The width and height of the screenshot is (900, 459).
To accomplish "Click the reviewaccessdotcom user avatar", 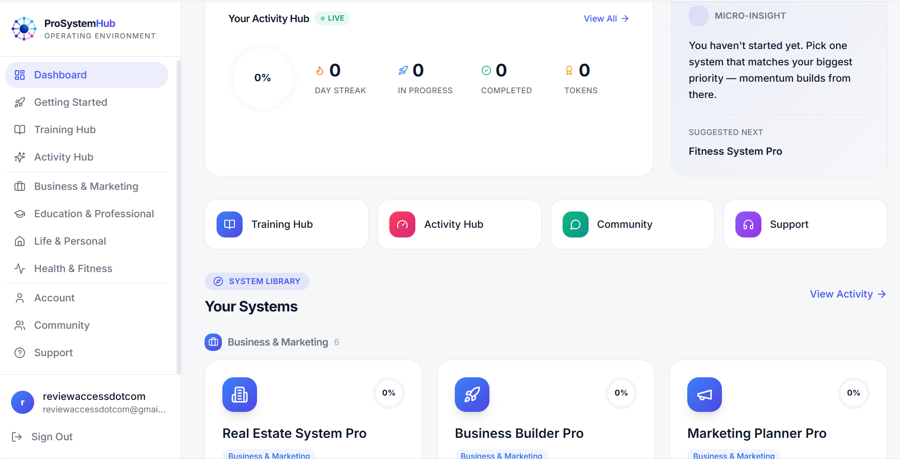I will pyautogui.click(x=23, y=402).
